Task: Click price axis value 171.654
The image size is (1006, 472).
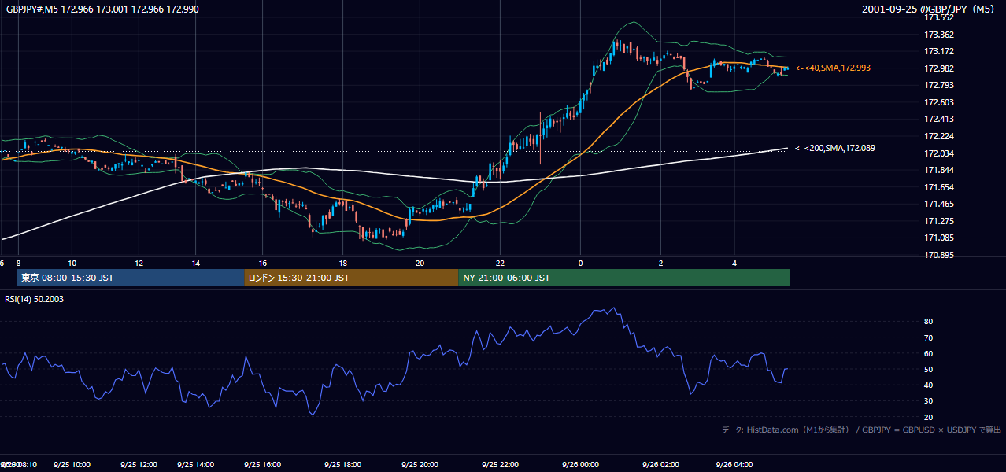Action: point(938,187)
